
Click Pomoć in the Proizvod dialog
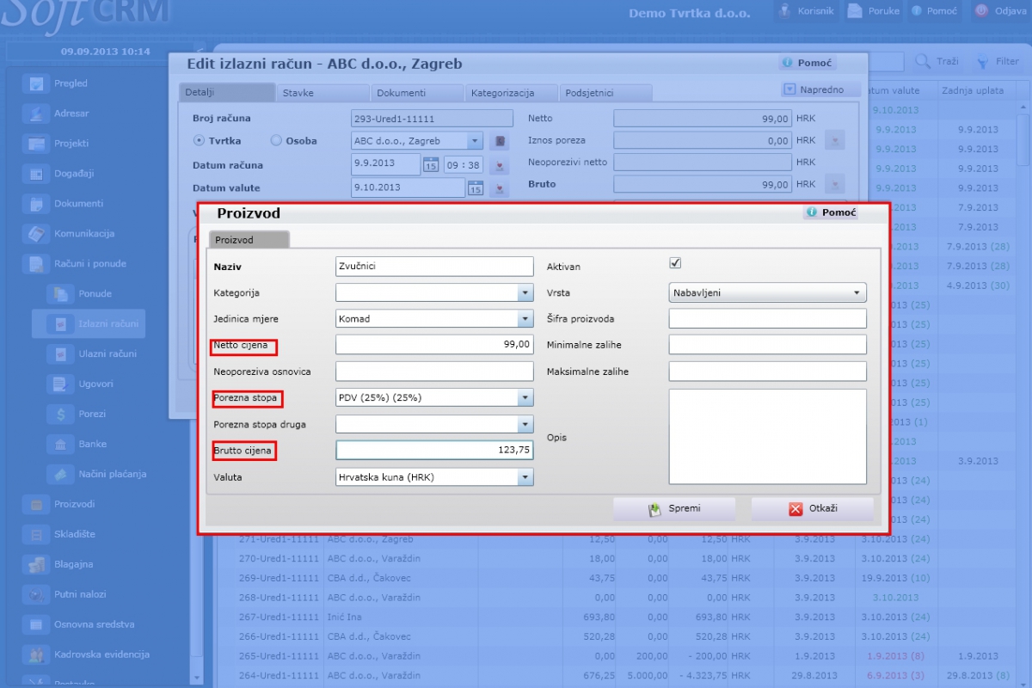(831, 212)
